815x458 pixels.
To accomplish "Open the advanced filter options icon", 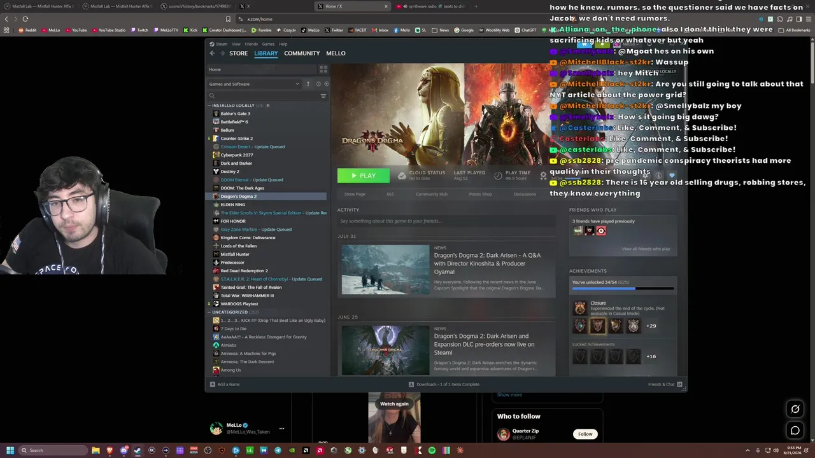I will click(323, 96).
